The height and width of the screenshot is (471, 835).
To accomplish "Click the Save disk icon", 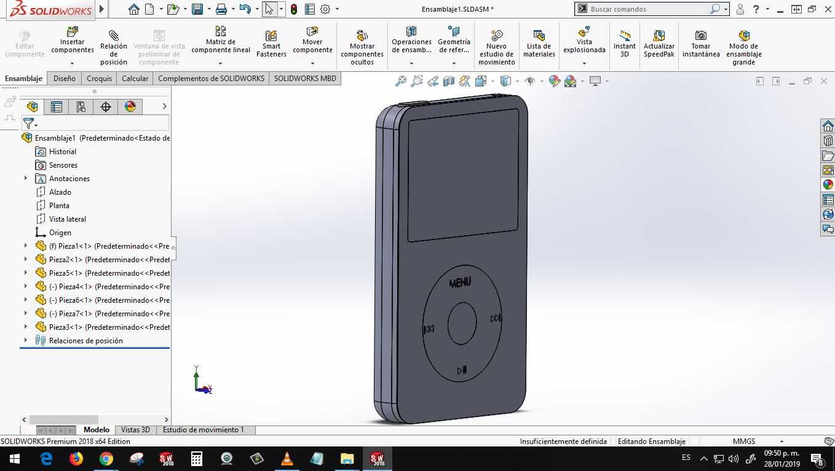I will (x=197, y=9).
